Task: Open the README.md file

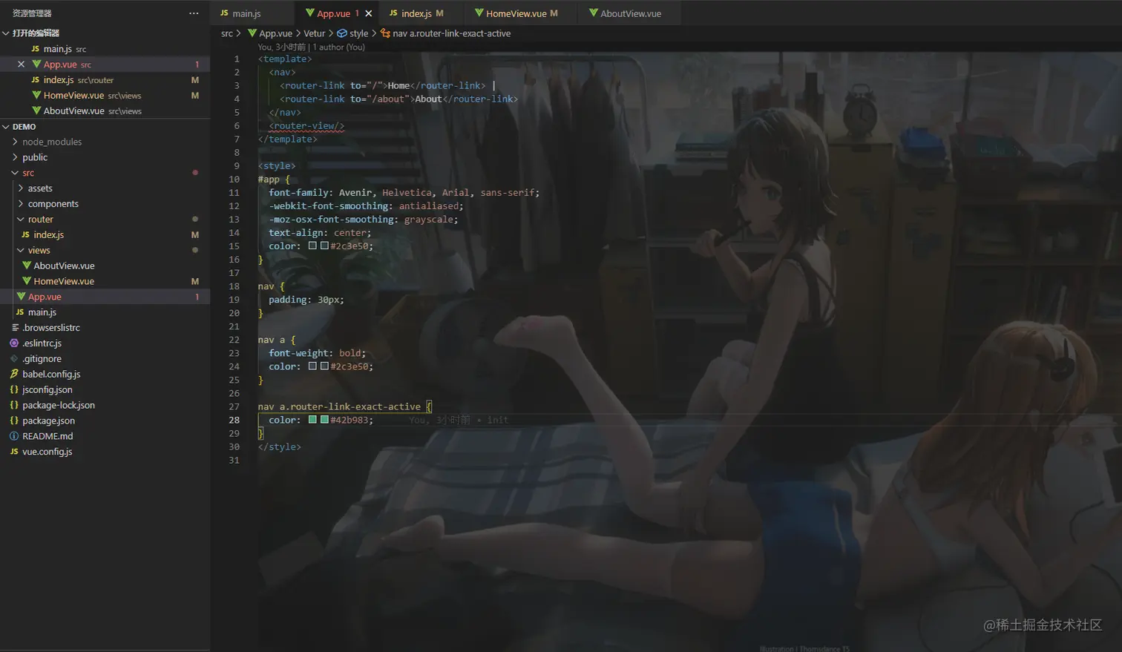Action: pos(105,436)
